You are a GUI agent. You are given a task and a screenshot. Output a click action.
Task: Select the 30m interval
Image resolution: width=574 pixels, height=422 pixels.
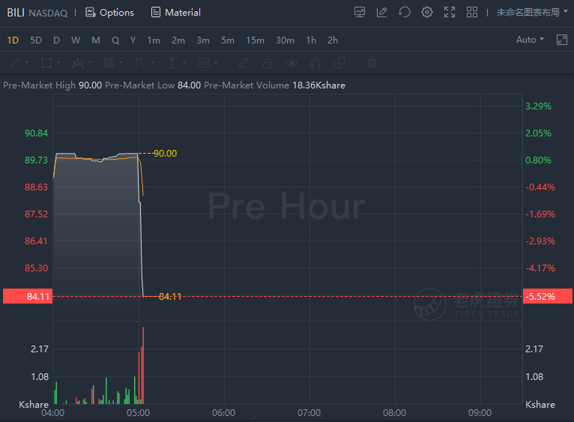tap(286, 40)
